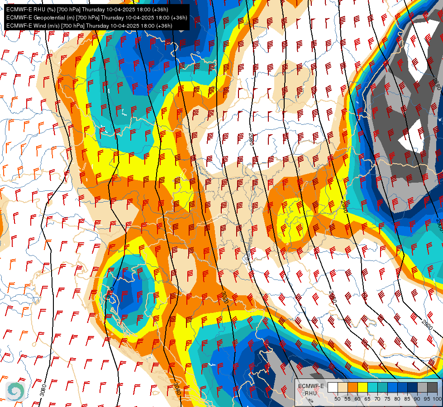Viewport: 443px width, 407px height.
Task: Click the '3060' geopotential contour label
Action: pos(110,294)
